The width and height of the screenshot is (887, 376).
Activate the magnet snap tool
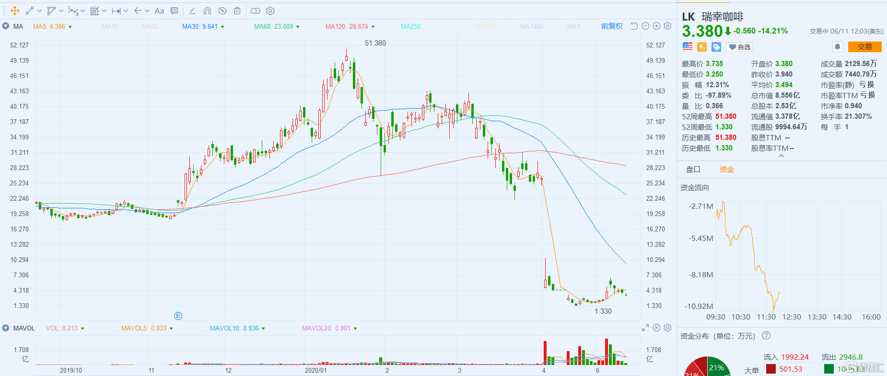coord(207,11)
